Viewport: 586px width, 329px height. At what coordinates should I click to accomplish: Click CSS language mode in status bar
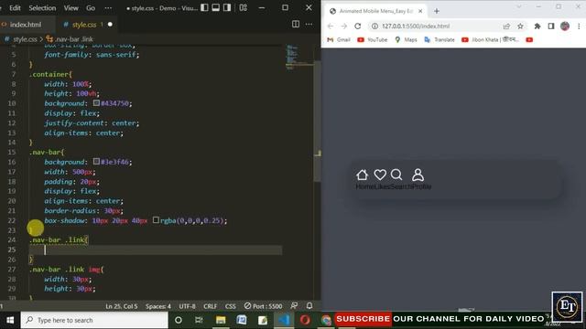(x=230, y=306)
